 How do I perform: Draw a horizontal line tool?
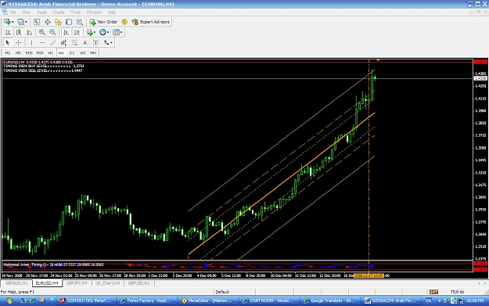(x=42, y=42)
